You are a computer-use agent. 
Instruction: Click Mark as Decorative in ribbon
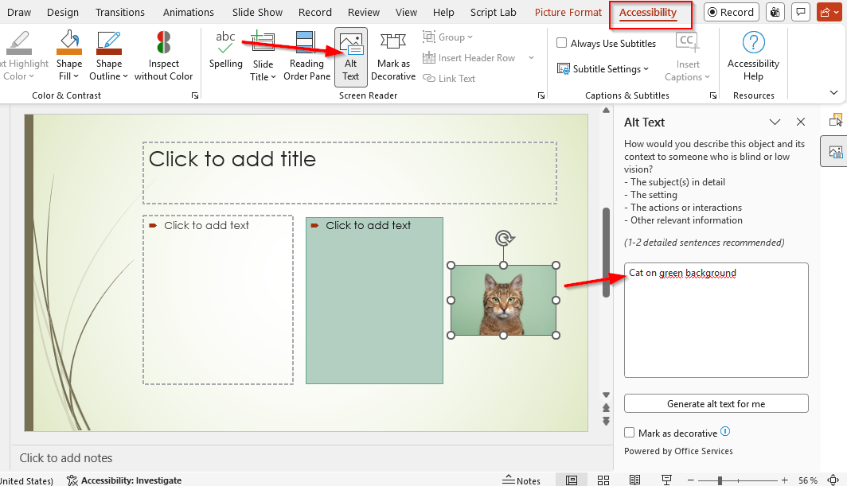393,56
